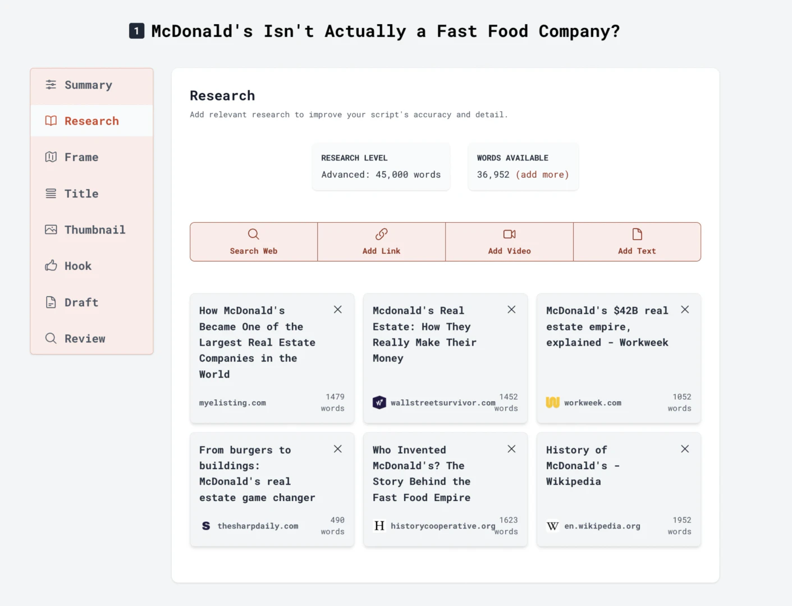The image size is (792, 606).
Task: Open the Title section
Action: pyautogui.click(x=81, y=193)
